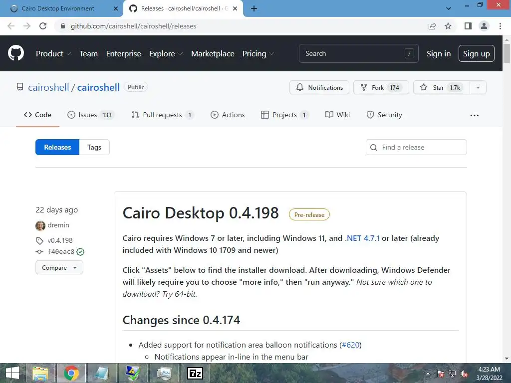Click the performance monitor taskbar icon
This screenshot has height=383, width=511.
[x=164, y=373]
